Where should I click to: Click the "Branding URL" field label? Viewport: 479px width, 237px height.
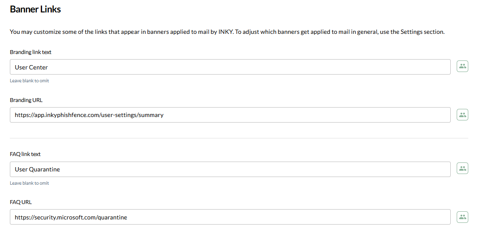tap(26, 100)
